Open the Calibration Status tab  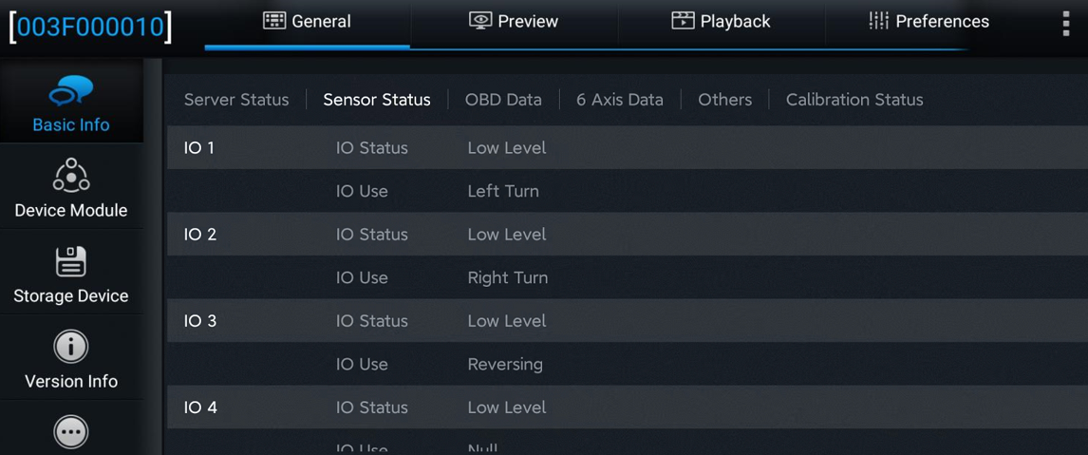point(854,100)
